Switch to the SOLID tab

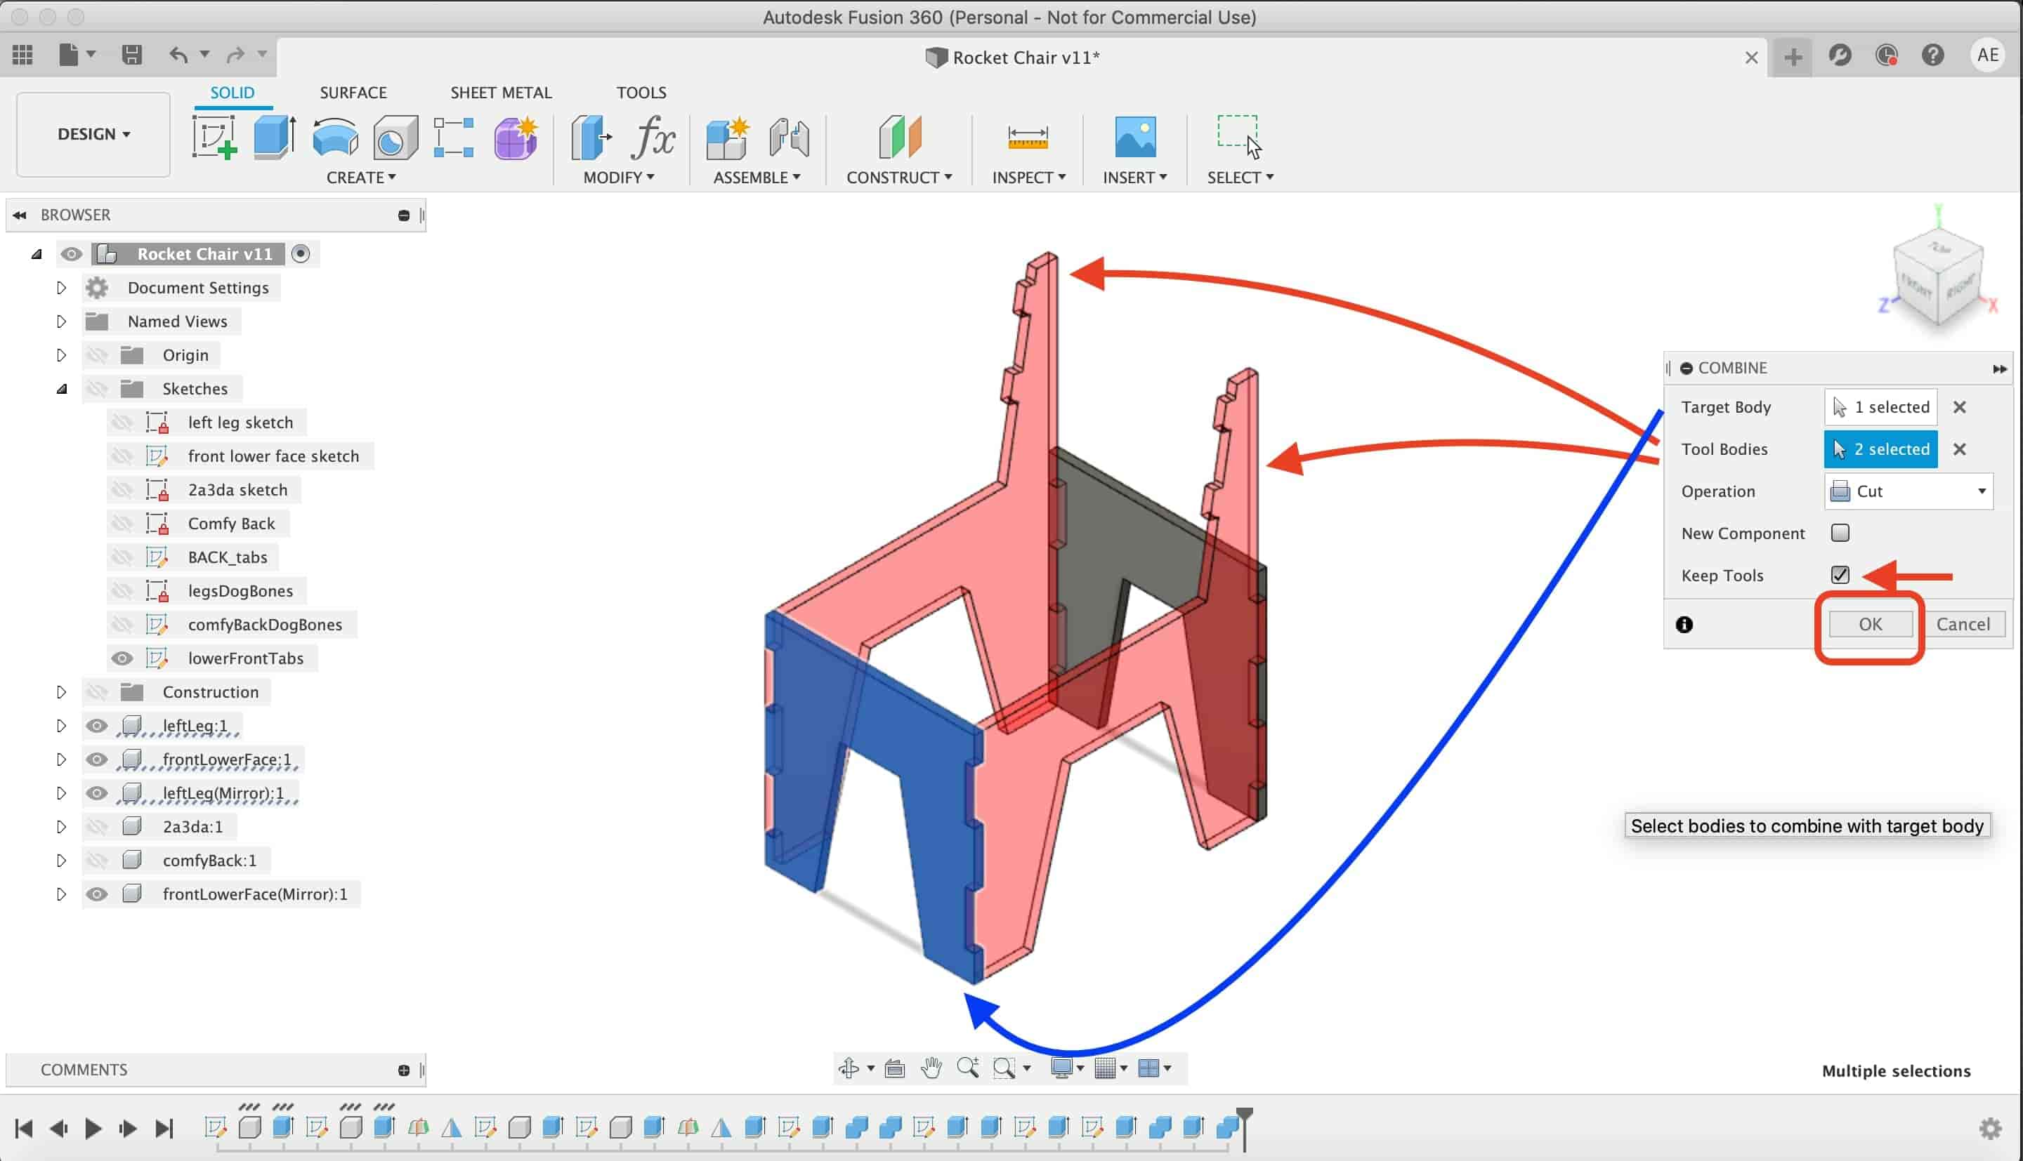(x=232, y=93)
